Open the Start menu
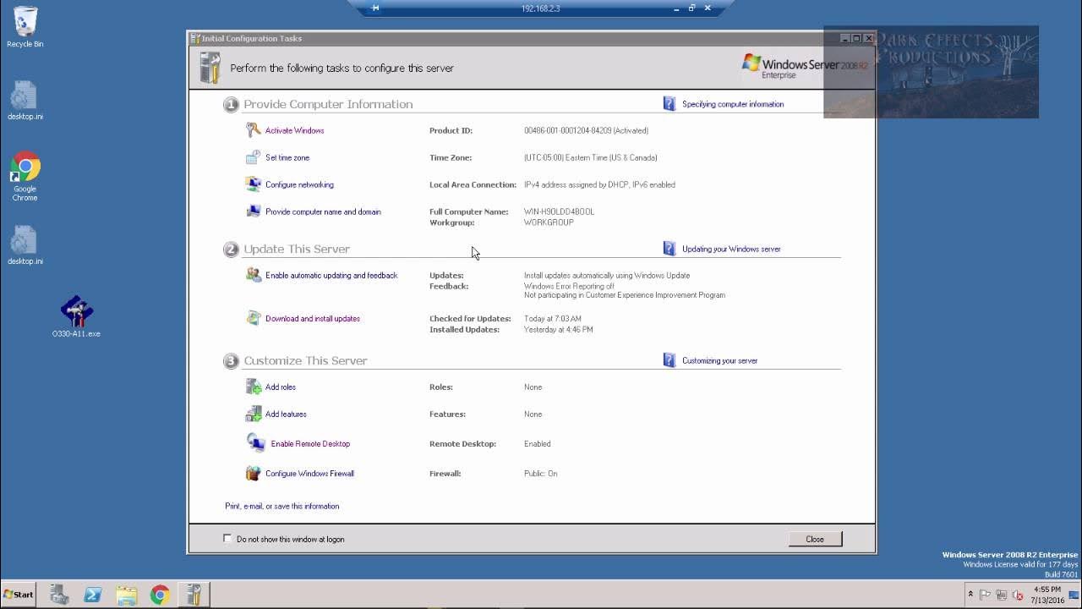The height and width of the screenshot is (609, 1082). [19, 595]
